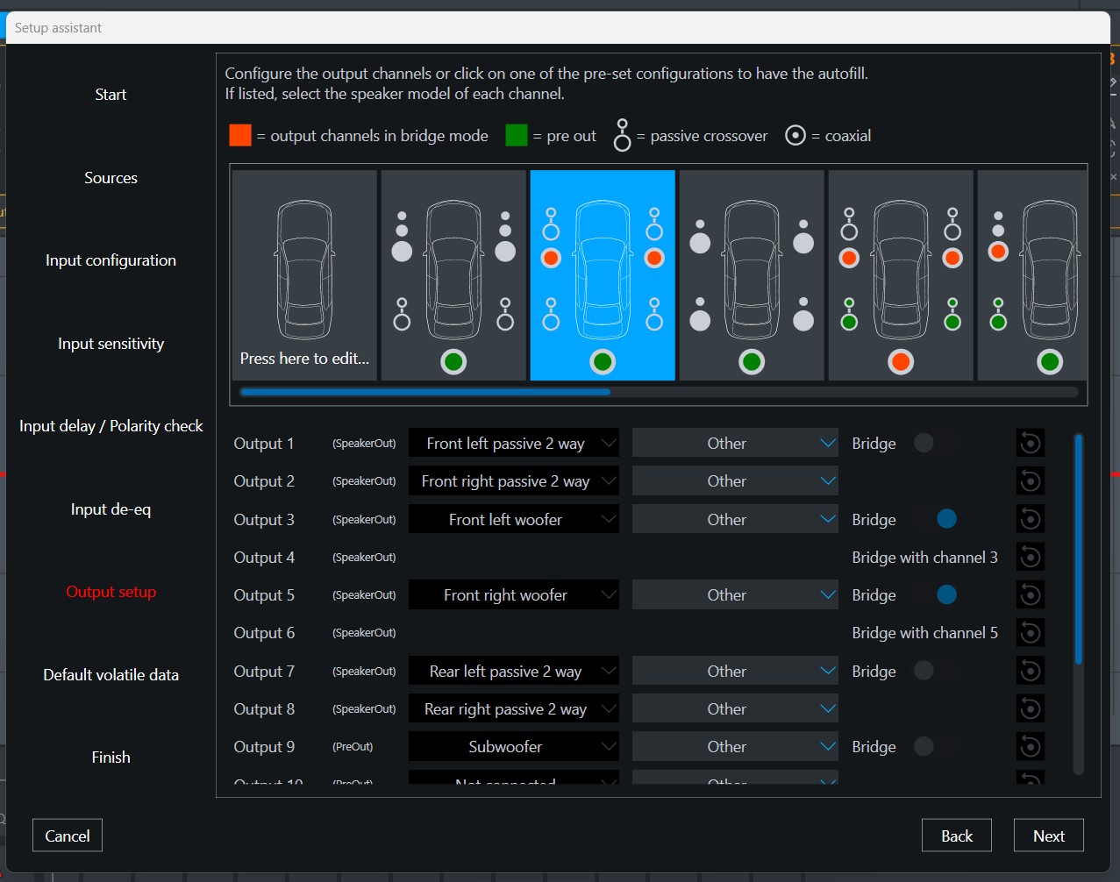Click the 'Output 4' label
Screen dimensions: 1120x882
[x=264, y=558]
